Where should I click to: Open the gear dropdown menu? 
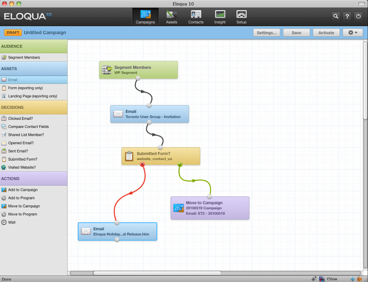[351, 33]
